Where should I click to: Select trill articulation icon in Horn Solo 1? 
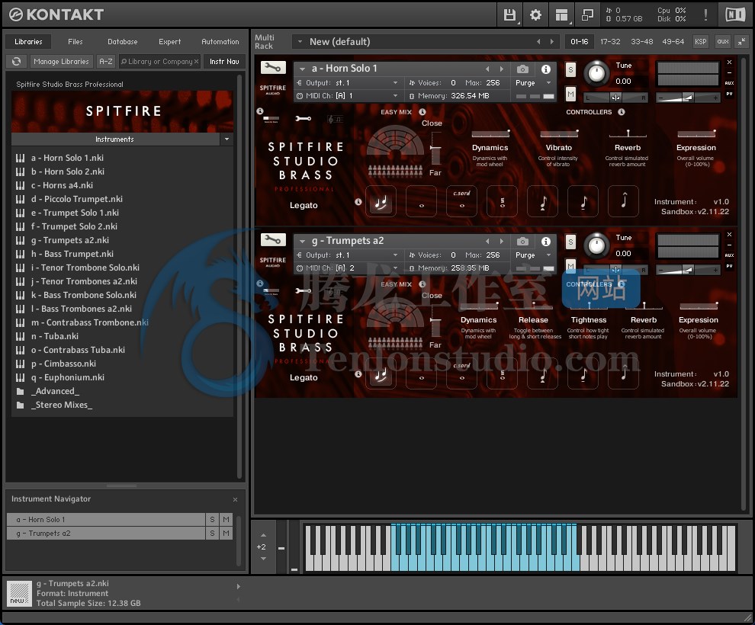(x=503, y=201)
